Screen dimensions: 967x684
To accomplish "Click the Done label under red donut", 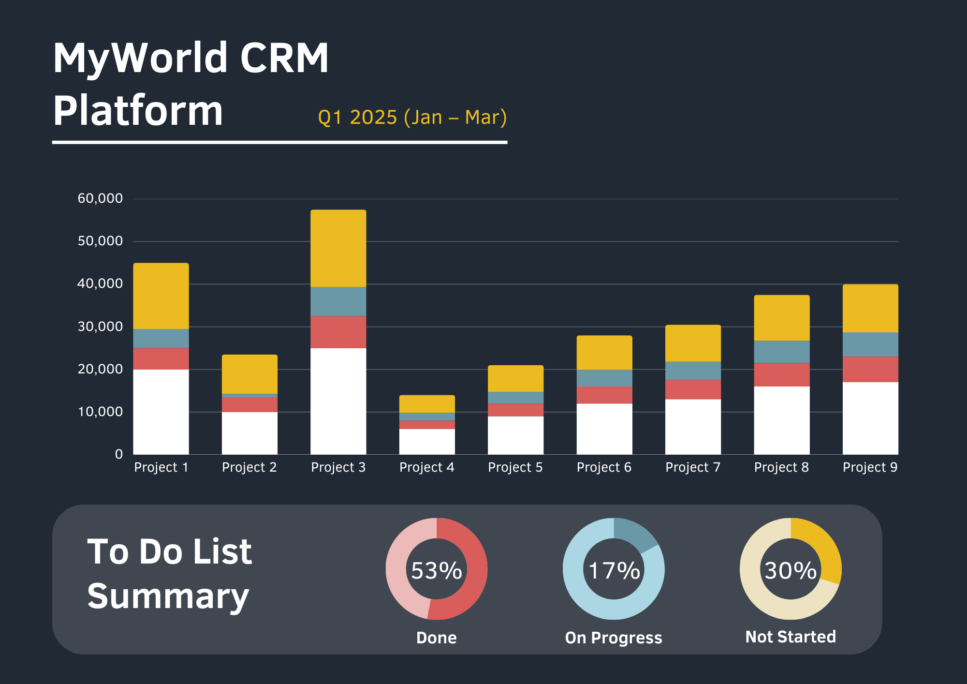I will point(436,638).
